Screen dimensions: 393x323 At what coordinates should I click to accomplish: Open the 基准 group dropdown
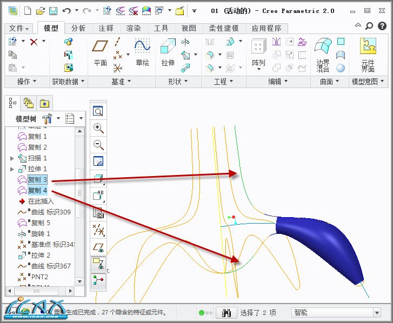tap(121, 81)
